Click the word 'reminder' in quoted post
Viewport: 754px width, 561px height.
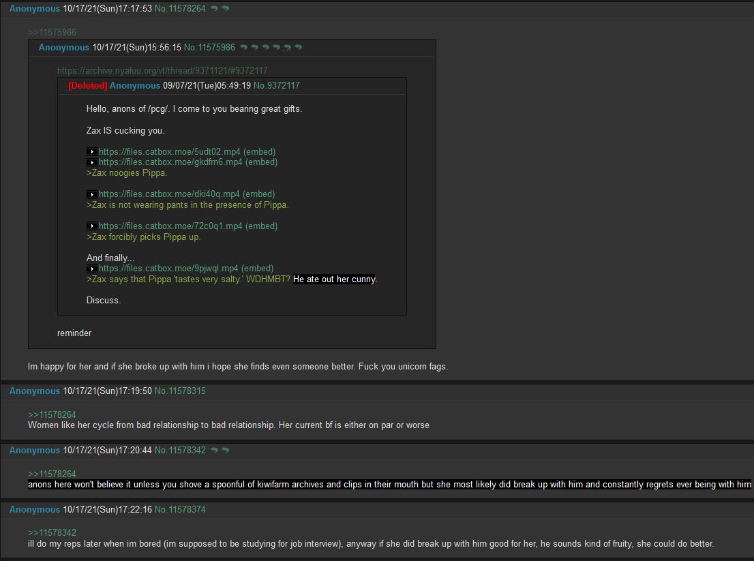click(x=74, y=333)
